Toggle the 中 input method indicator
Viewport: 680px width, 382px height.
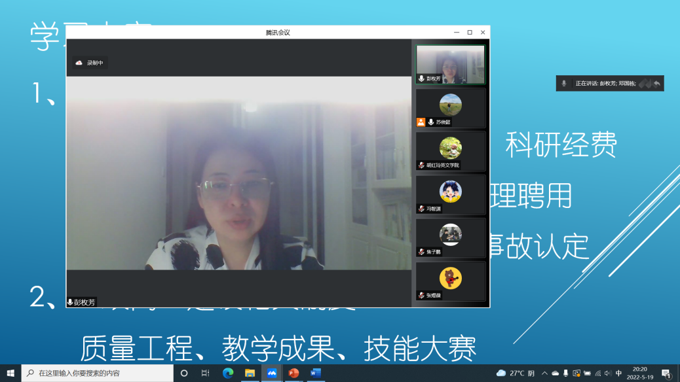[x=619, y=373]
